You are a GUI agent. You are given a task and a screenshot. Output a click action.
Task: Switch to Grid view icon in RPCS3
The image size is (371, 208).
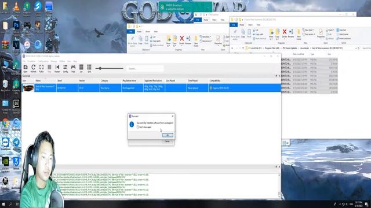click(x=89, y=68)
